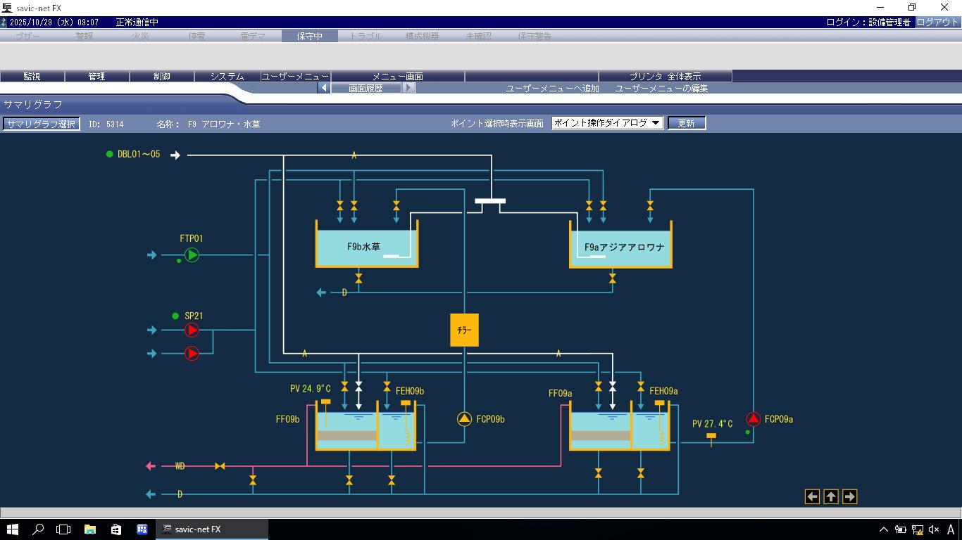Go back in 画面履歴 with left arrow
Viewport: 962px width, 540px height.
tap(324, 88)
